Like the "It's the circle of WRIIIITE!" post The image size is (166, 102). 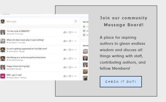[x=65, y=32]
